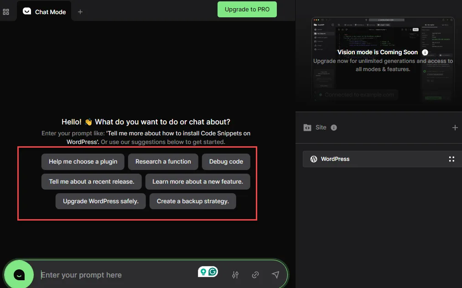This screenshot has width=462, height=288.
Task: Open the grid apps menu icon
Action: [6, 12]
